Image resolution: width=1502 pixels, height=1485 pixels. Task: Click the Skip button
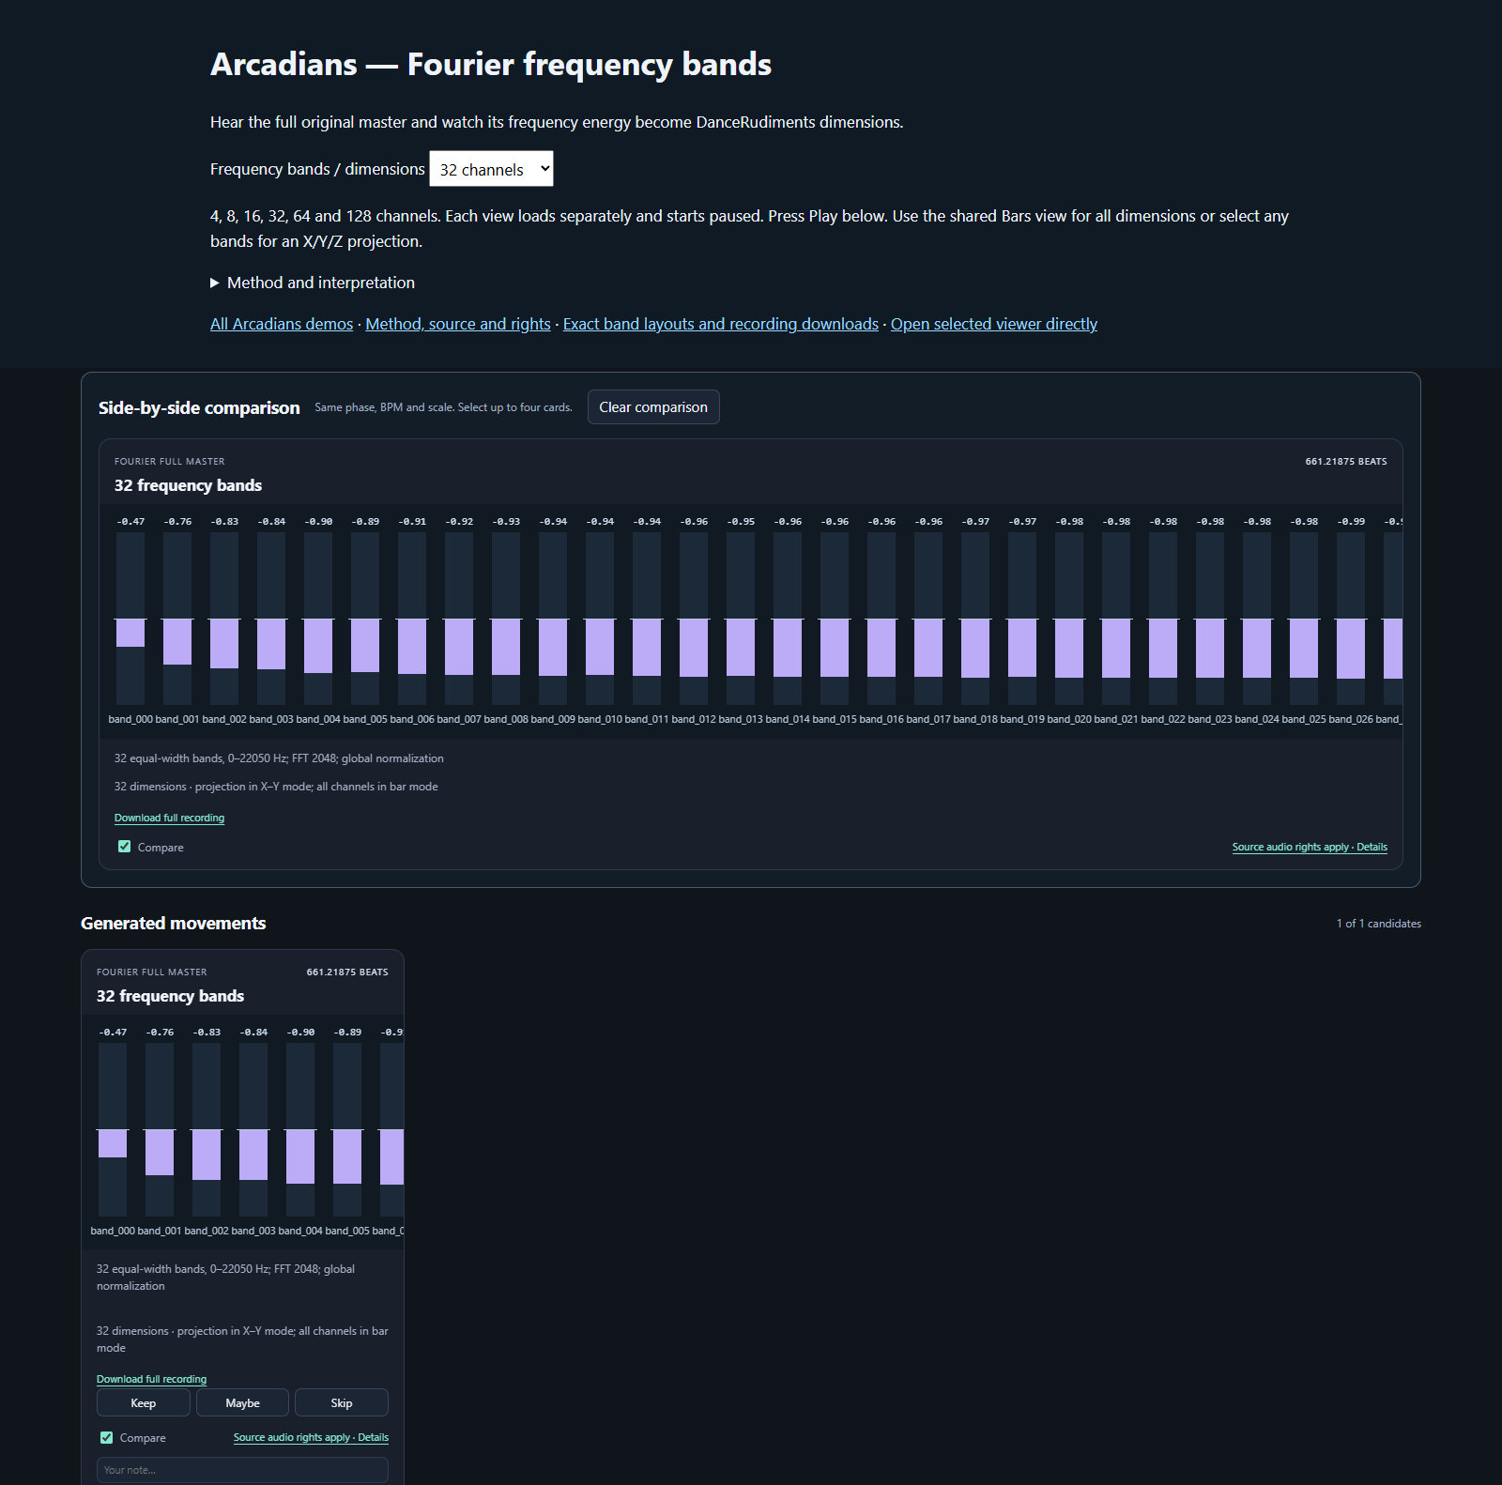coord(342,1402)
